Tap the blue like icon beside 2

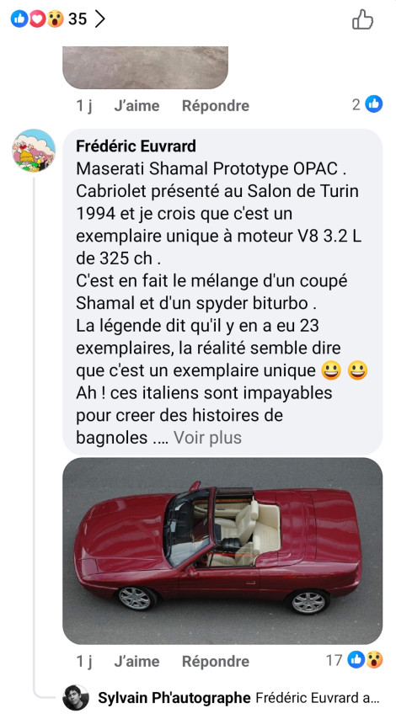374,104
